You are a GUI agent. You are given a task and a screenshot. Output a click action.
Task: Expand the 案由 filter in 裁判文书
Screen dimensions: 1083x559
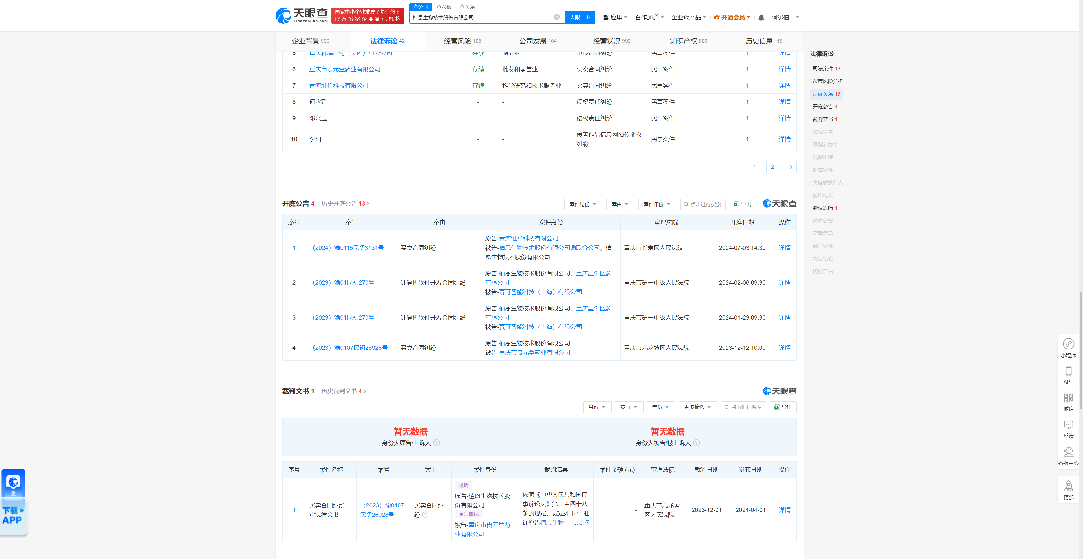pos(629,407)
